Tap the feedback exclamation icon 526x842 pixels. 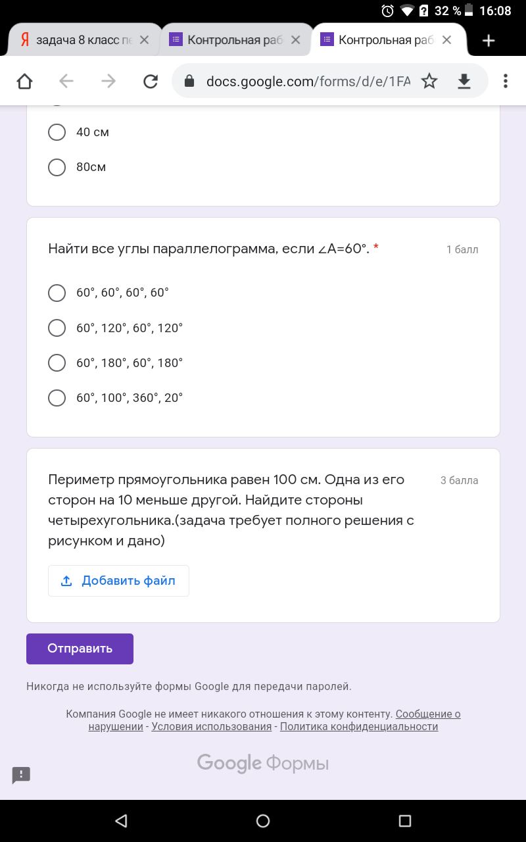click(21, 775)
